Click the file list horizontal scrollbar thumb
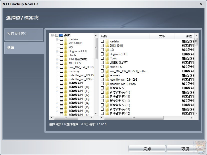 (134, 118)
